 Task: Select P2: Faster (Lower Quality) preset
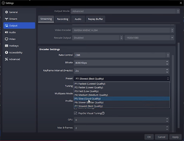click(122, 88)
